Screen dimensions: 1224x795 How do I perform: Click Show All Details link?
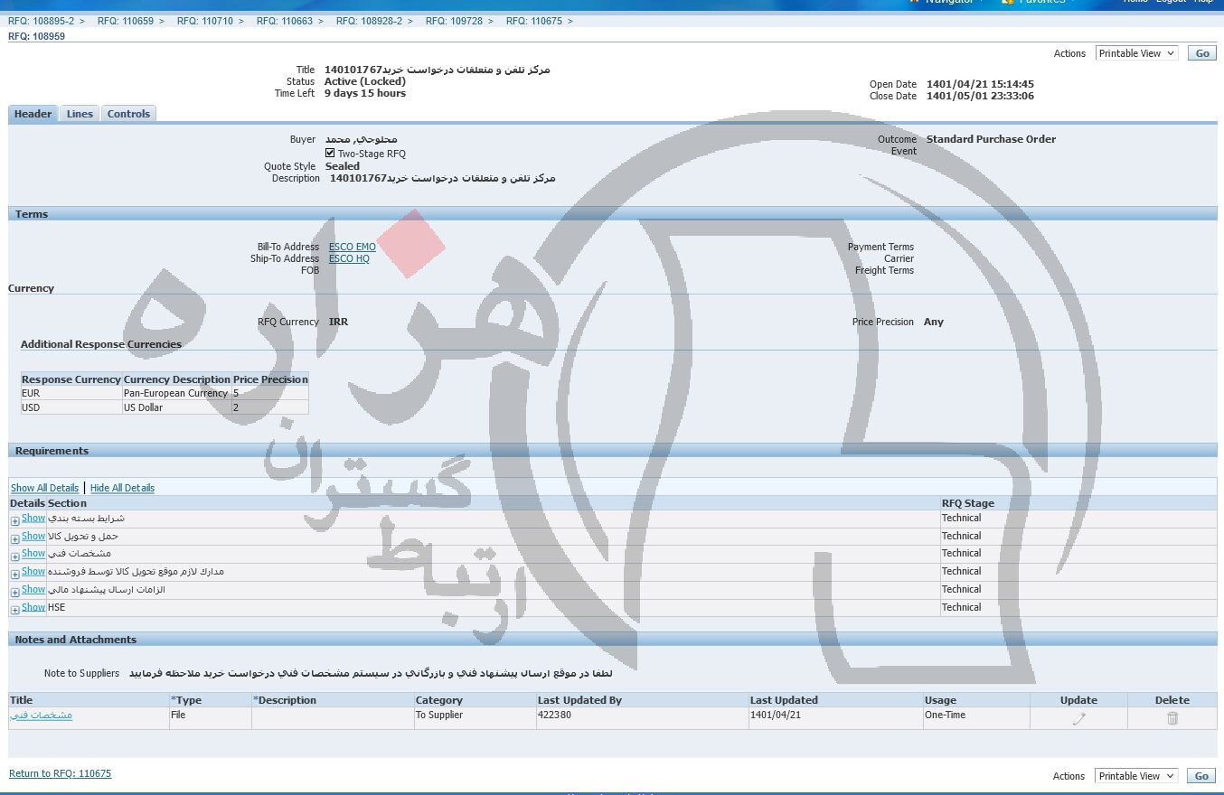(x=44, y=488)
